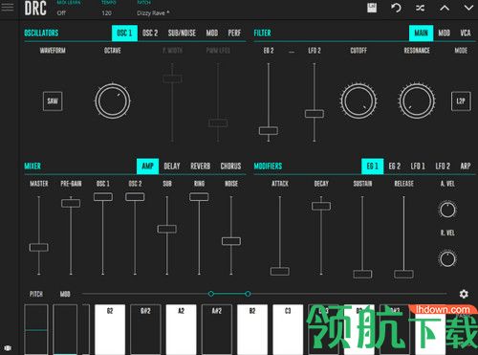Go to next patch with down chevron
The height and width of the screenshot is (355, 478).
tap(468, 8)
